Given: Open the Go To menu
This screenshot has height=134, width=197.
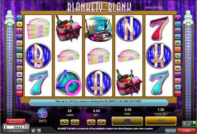Looking at the screenshot, I should [170, 131].
